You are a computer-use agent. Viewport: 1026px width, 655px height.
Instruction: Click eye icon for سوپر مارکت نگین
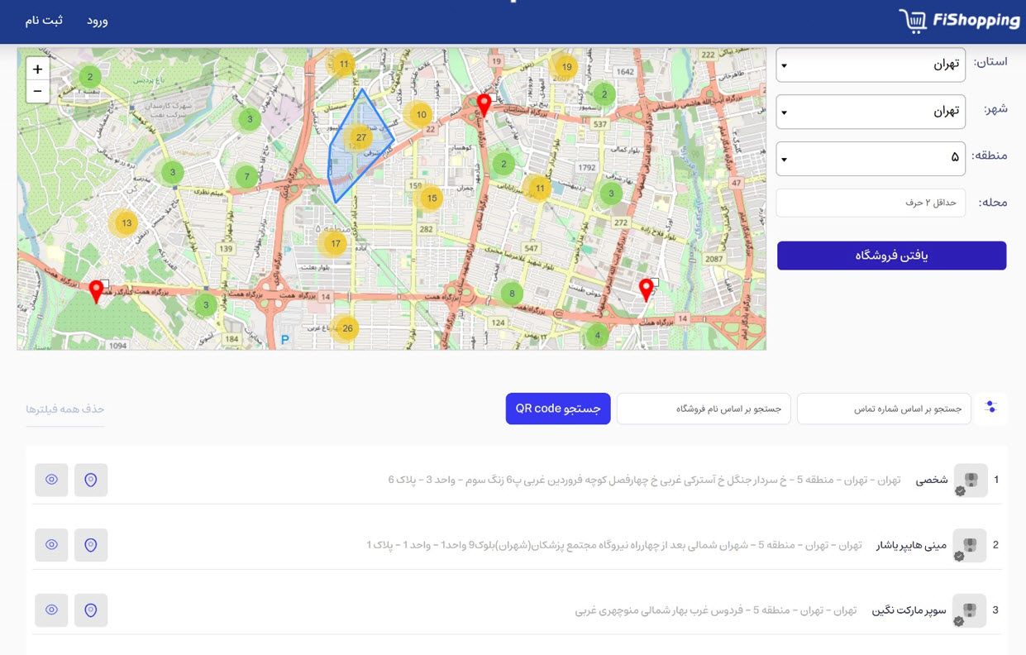point(51,610)
